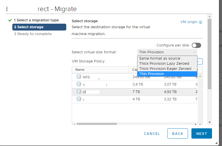Image resolution: width=222 pixels, height=146 pixels.
Task: Click the 3,4 TB capacity cell
Action: click(x=138, y=84)
